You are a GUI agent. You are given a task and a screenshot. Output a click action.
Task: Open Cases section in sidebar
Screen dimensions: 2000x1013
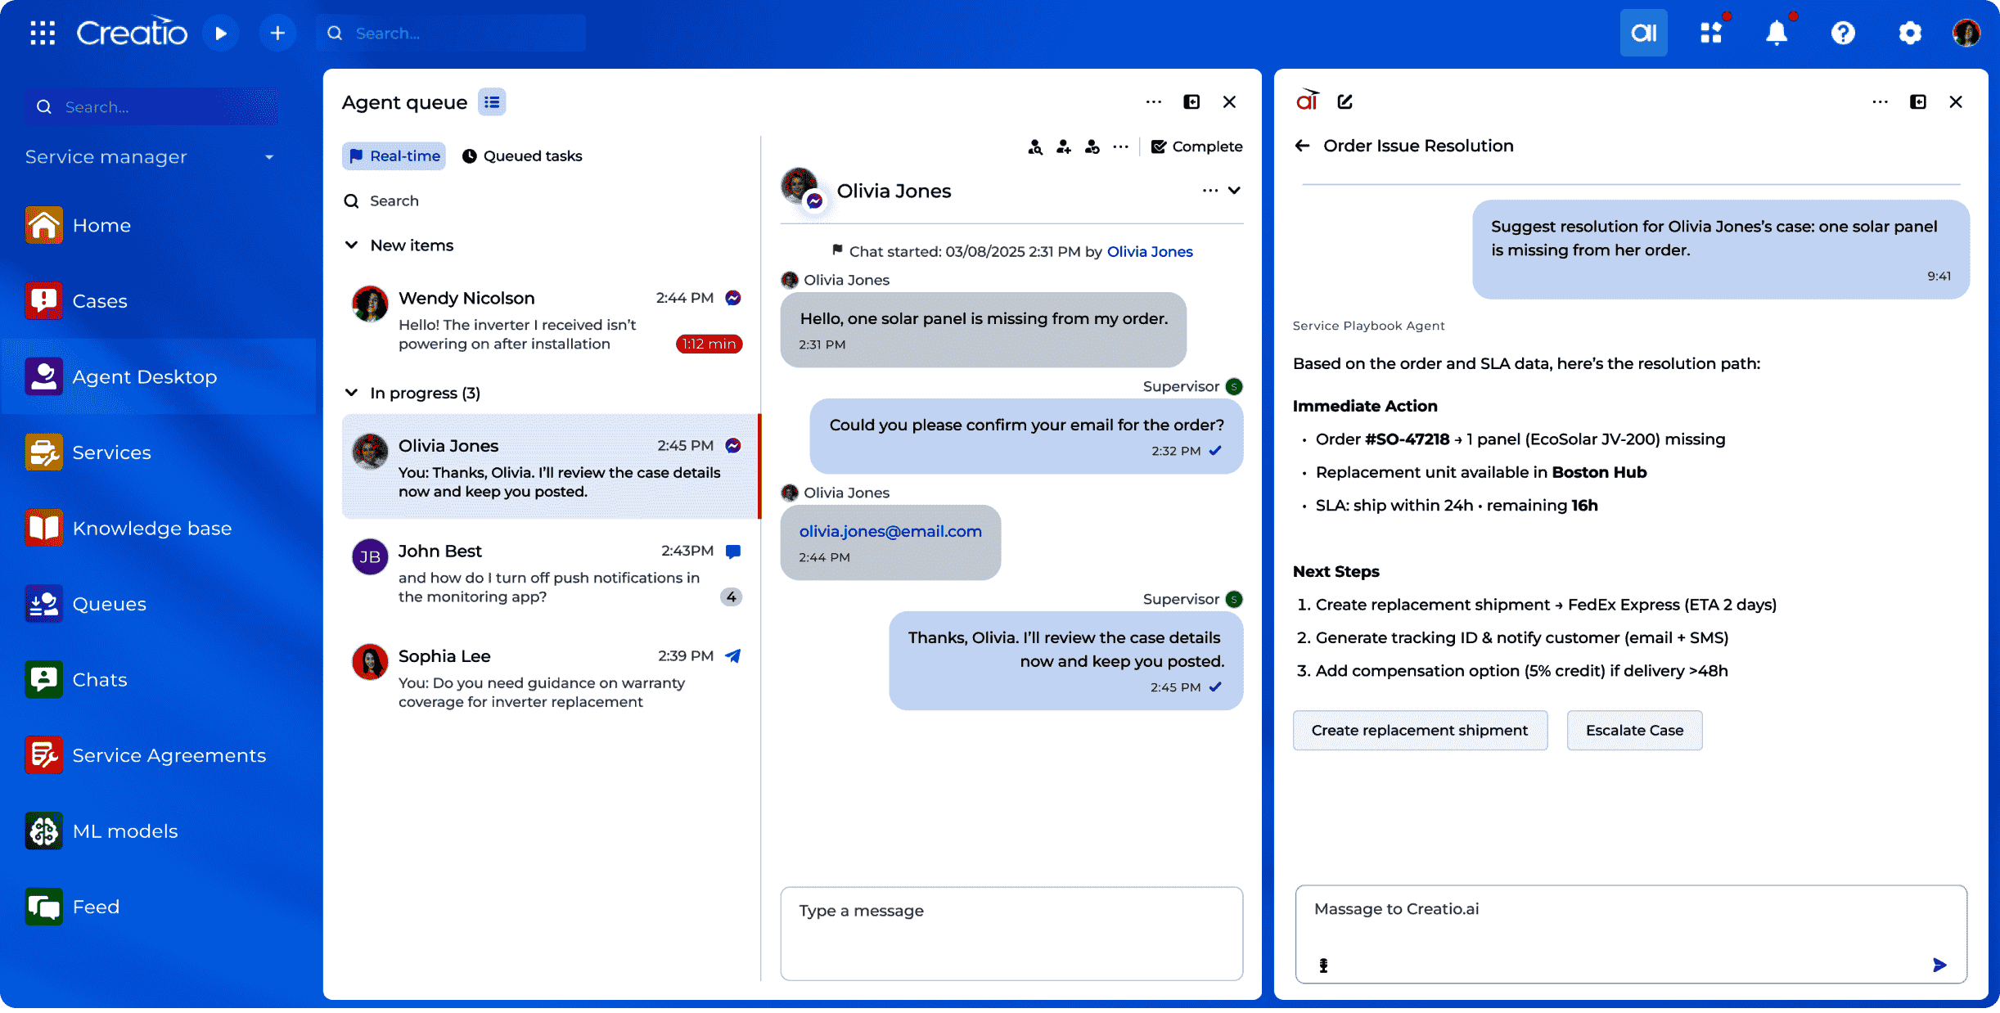point(99,301)
